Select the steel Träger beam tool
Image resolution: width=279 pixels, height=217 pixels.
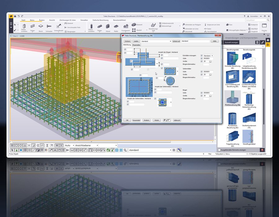tap(32, 28)
